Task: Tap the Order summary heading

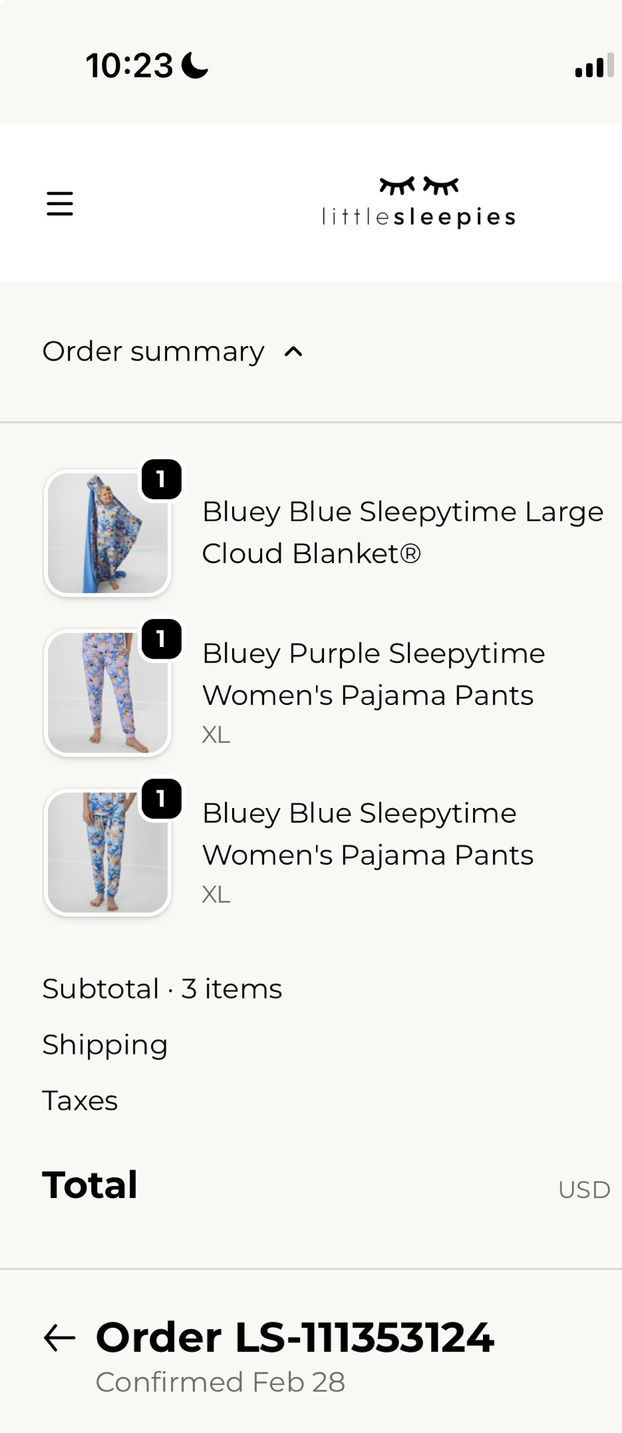Action: (x=153, y=352)
